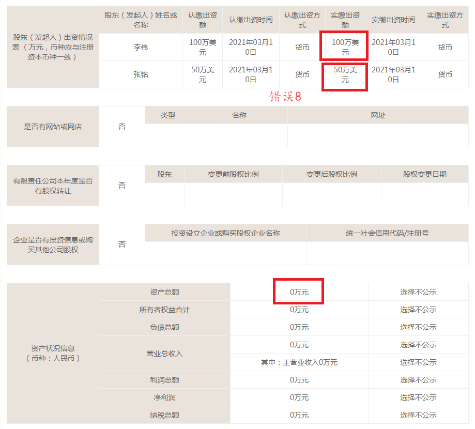Select the 有限责任公司本年度是否有股权转让 label

point(53,186)
